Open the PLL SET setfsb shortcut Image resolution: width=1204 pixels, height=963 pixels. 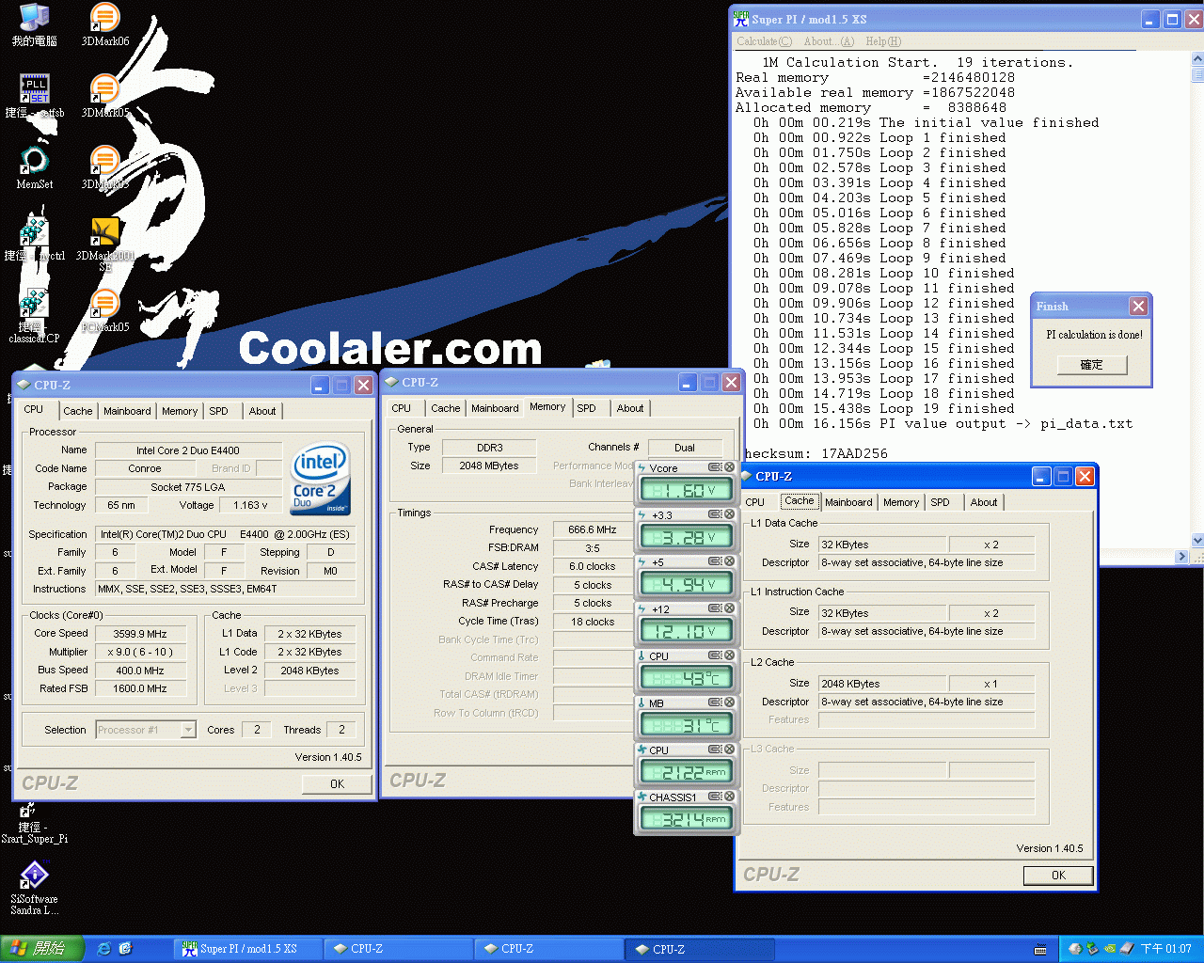tap(35, 96)
